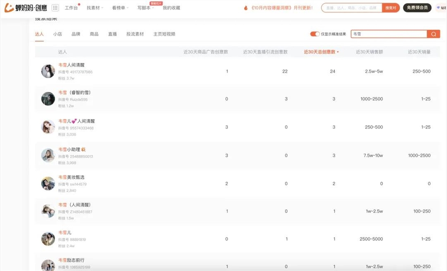Click 韦雪小助理's profile avatar
Image resolution: width=447 pixels, height=271 pixels.
(x=48, y=155)
